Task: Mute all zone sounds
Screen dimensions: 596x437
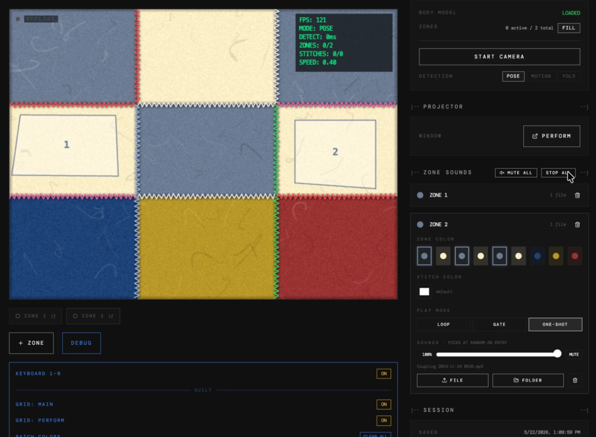Action: [x=516, y=173]
